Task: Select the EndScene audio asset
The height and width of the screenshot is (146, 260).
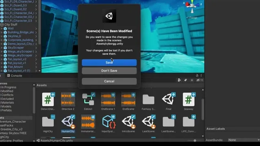Action: pos(128,99)
